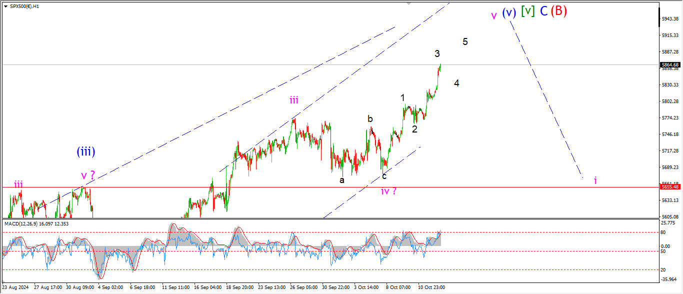Click the red 5655.48 price level tag

click(669, 186)
